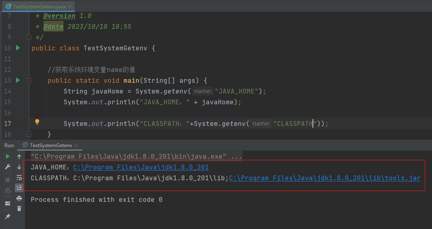This screenshot has height=229, width=432.
Task: Click the JAVA_HOME output label in console
Action: coord(50,167)
